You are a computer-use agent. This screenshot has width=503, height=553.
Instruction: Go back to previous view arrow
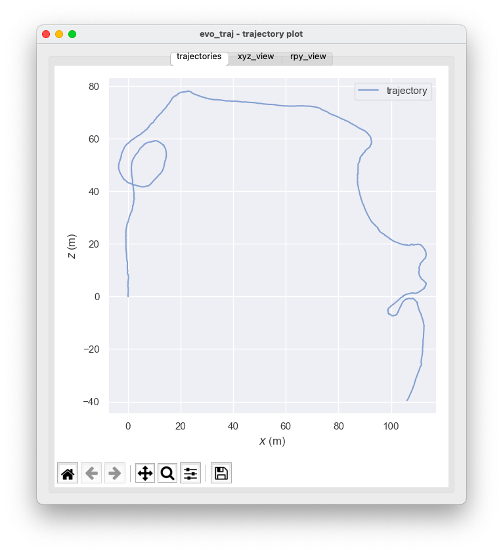pyautogui.click(x=91, y=473)
